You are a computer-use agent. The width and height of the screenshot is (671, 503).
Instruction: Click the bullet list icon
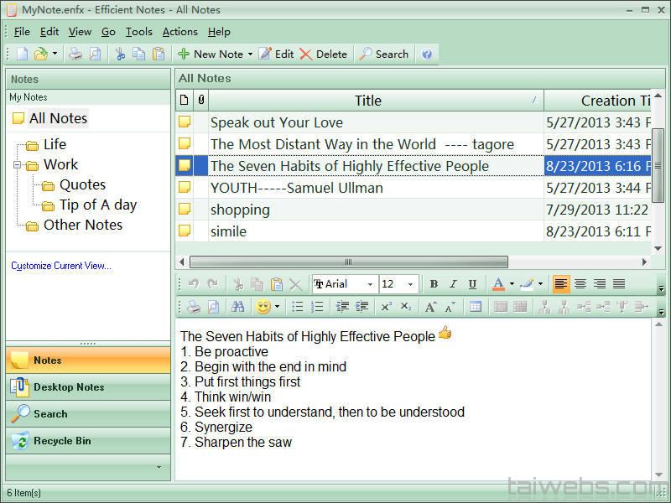tap(297, 307)
